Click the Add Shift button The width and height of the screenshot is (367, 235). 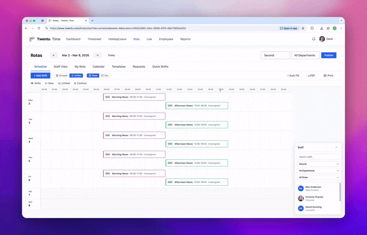[x=40, y=75]
